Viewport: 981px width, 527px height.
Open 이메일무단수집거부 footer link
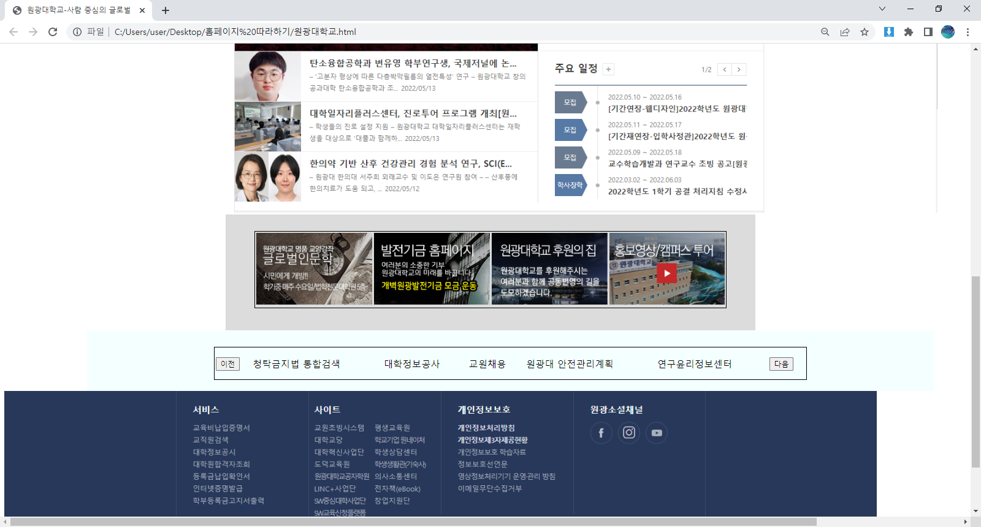(490, 488)
